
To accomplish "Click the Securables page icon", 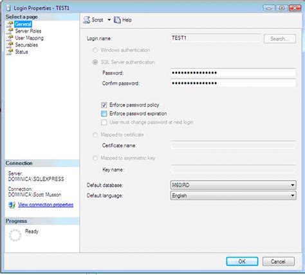I will click(10, 45).
